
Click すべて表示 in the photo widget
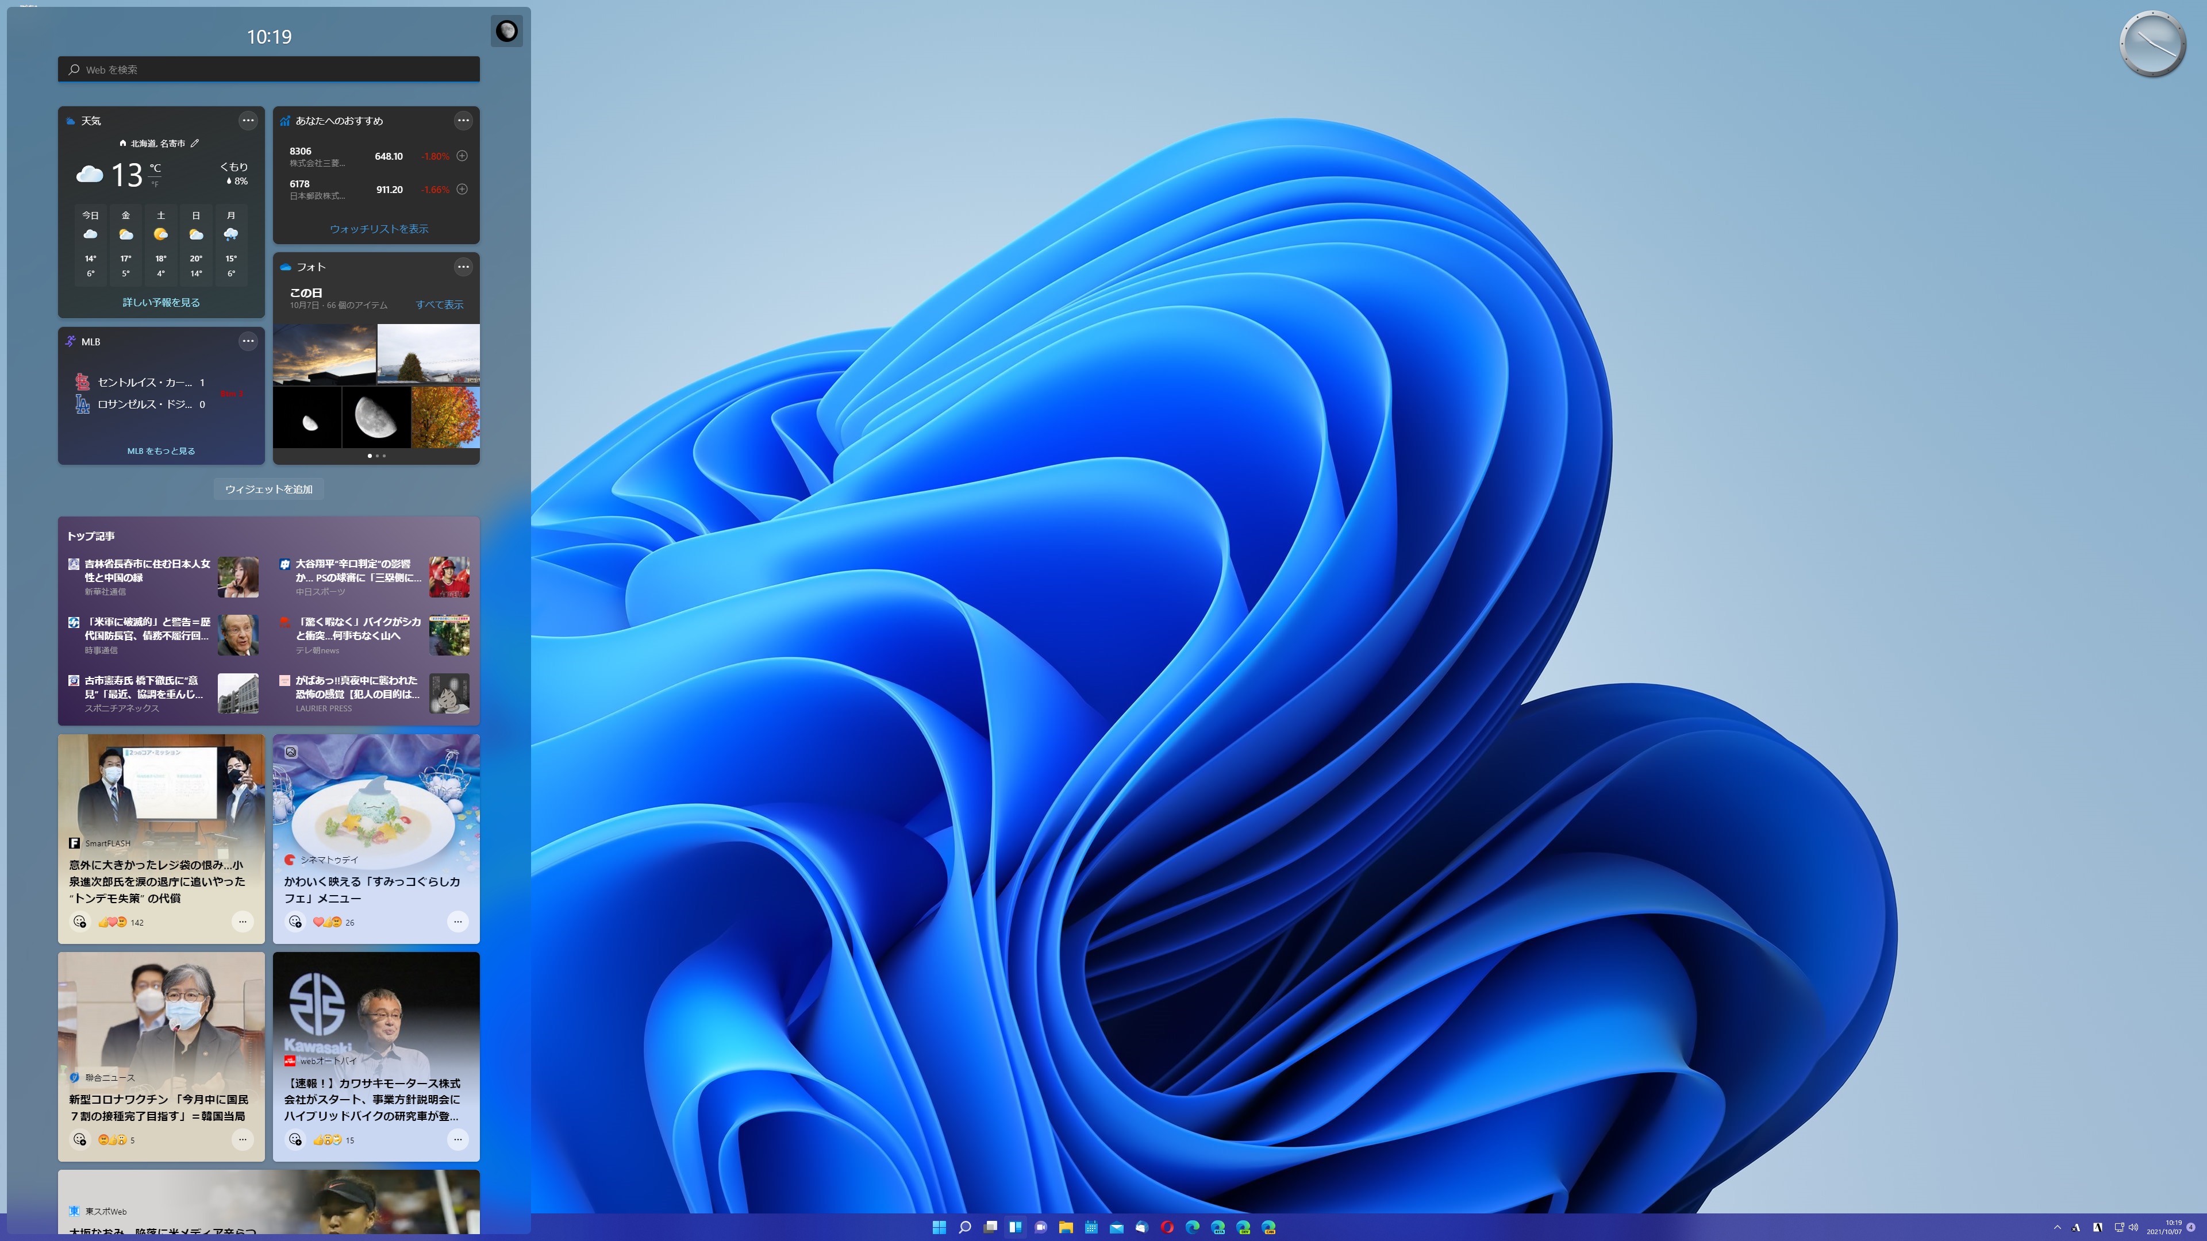pos(440,305)
